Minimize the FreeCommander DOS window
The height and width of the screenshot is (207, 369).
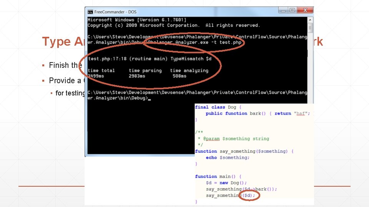click(283, 10)
